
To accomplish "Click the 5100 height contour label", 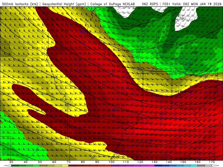I will pyautogui.click(x=134, y=26).
